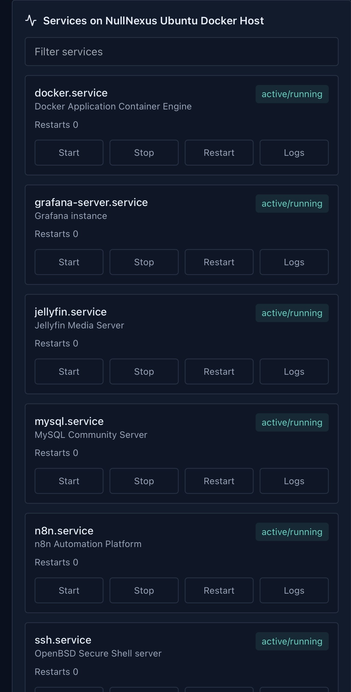Select the ssh.service name
Screen dimensions: 351x692
63,640
